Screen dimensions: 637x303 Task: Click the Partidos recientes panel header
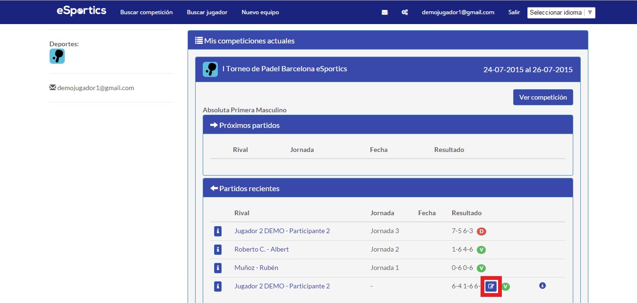point(388,188)
